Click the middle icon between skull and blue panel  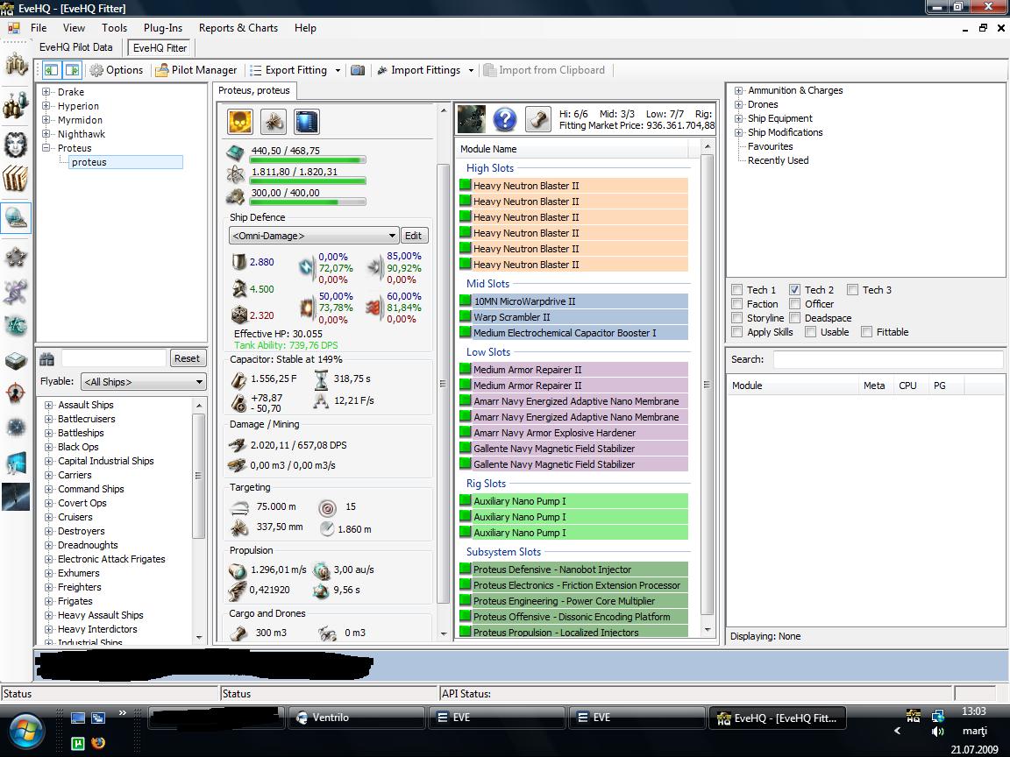point(274,121)
